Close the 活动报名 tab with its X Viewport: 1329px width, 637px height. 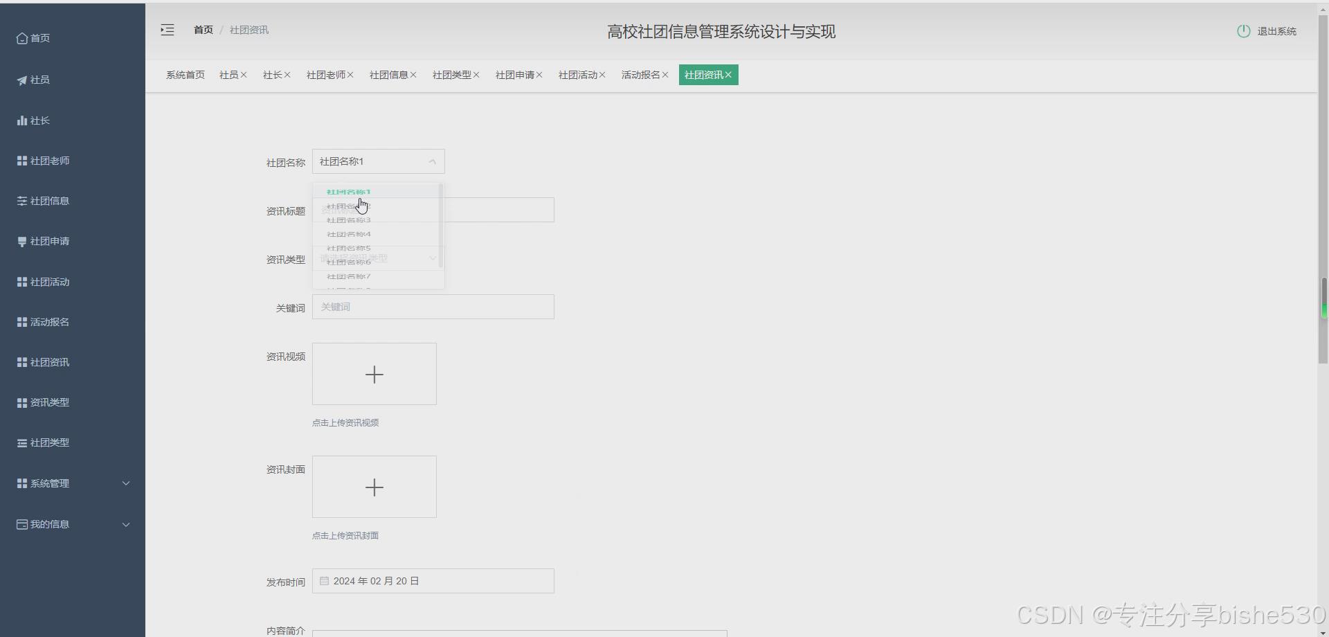tap(665, 75)
